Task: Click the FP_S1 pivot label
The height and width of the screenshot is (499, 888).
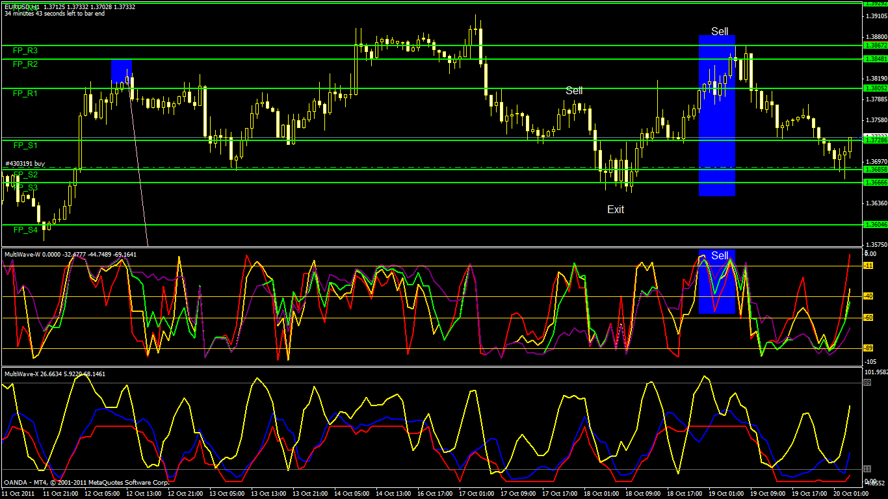Action: tap(25, 145)
